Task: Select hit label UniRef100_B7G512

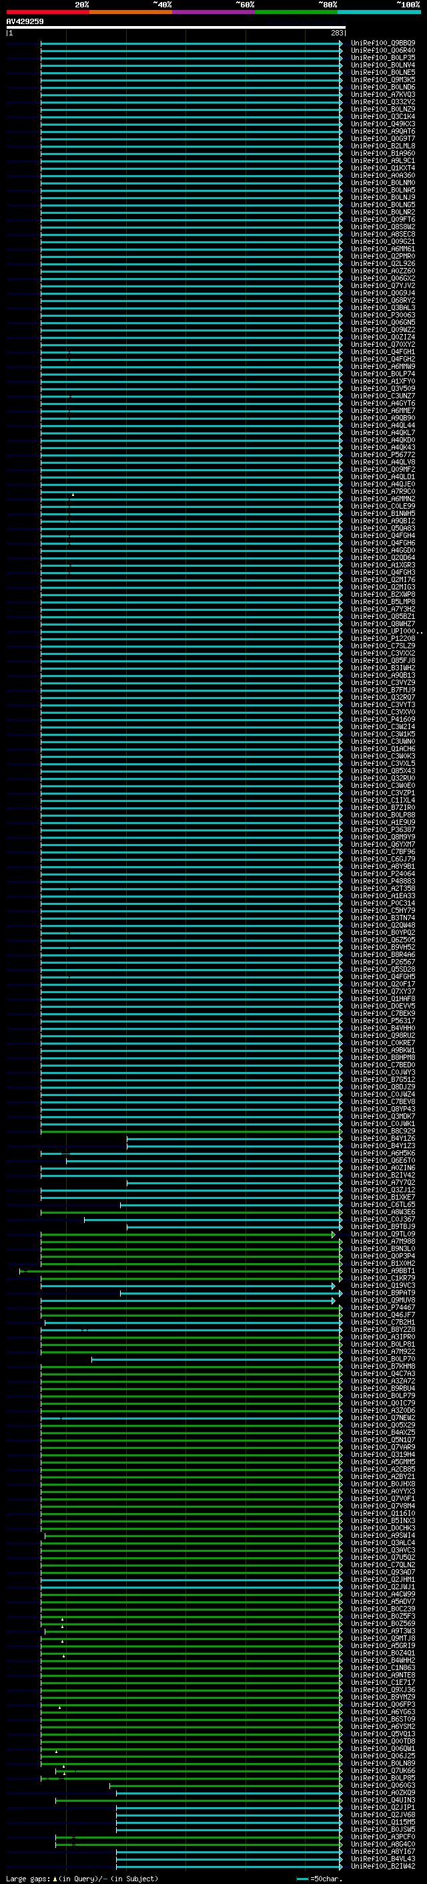Action: point(382,1079)
